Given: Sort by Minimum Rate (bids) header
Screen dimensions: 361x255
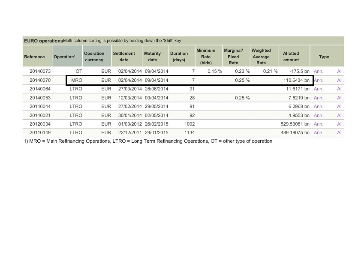Looking at the screenshot, I should tap(209, 56).
